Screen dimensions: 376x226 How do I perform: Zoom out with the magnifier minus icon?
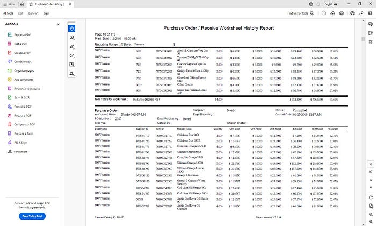(x=371, y=222)
